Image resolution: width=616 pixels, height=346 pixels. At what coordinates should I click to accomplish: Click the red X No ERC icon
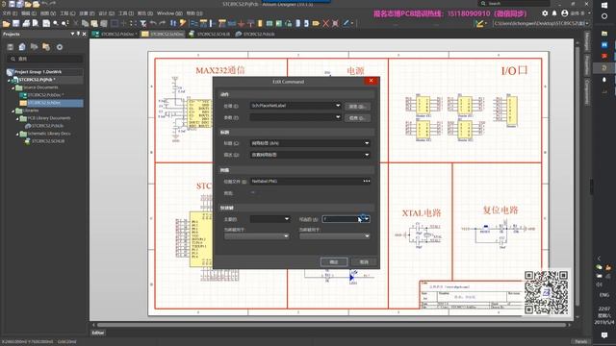pyautogui.click(x=325, y=23)
